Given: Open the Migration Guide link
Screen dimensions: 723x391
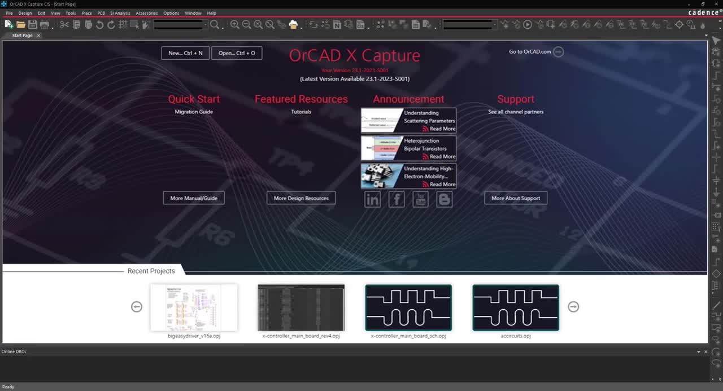Looking at the screenshot, I should (x=194, y=112).
